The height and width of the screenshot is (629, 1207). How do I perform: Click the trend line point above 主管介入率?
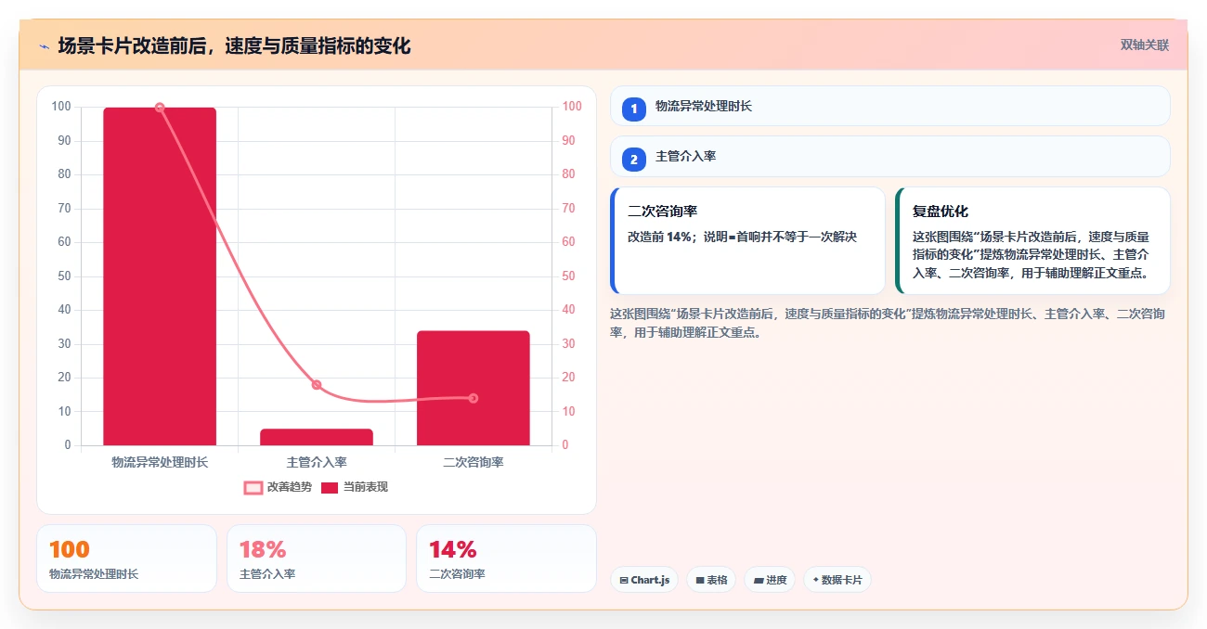click(x=317, y=385)
